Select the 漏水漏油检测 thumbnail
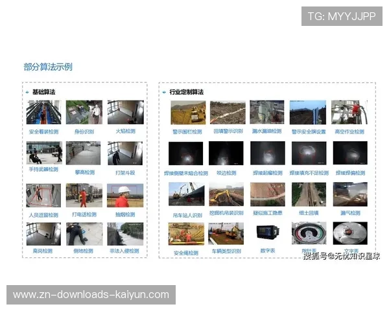 point(267,112)
